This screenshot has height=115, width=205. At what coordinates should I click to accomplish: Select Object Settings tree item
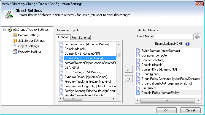pyautogui.click(x=28, y=46)
